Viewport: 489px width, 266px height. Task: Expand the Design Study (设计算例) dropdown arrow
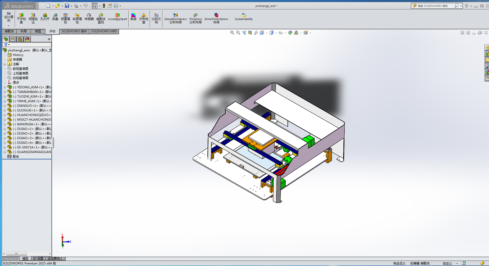tap(8, 26)
